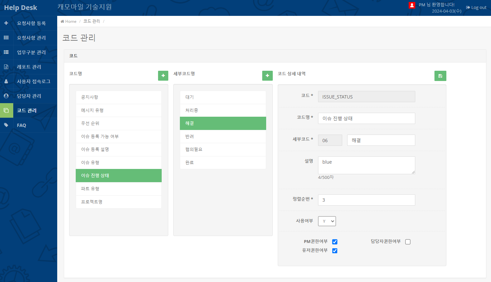Click the Log out link
491x282 pixels.
(476, 8)
